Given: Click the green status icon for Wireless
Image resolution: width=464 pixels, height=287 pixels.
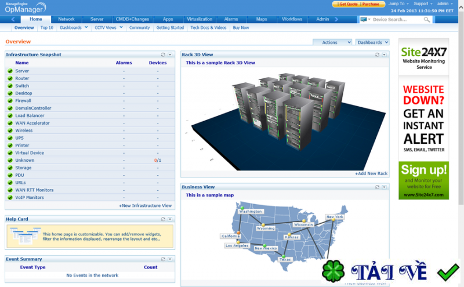Looking at the screenshot, I should [x=10, y=130].
